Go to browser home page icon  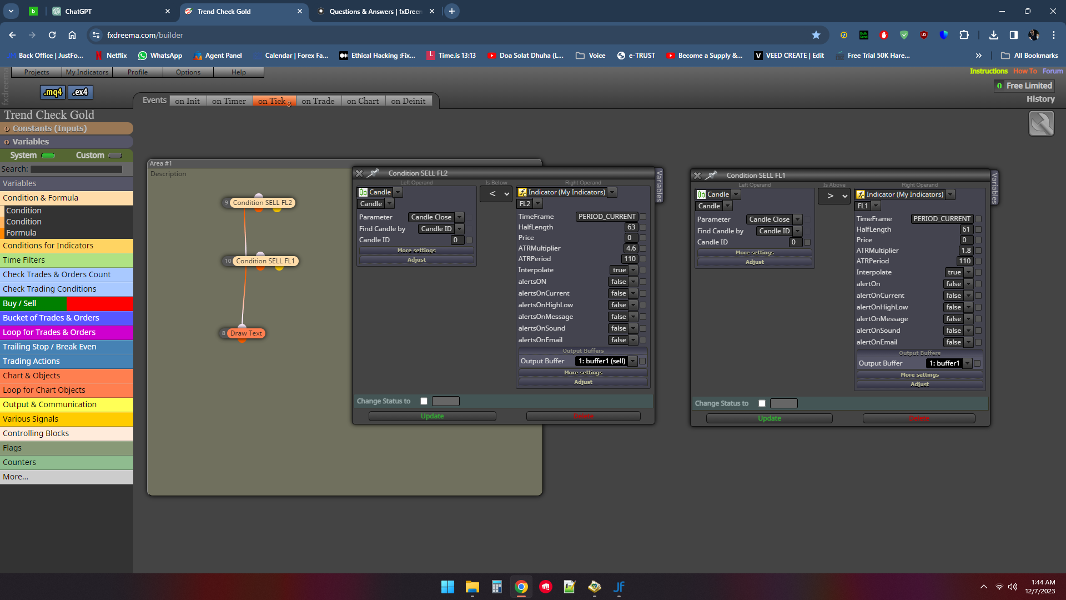click(x=72, y=35)
